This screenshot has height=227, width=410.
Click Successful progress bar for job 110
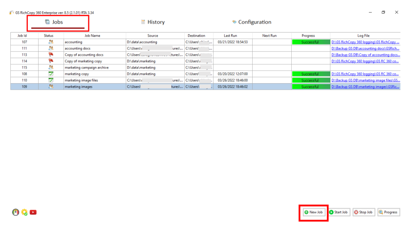click(311, 80)
